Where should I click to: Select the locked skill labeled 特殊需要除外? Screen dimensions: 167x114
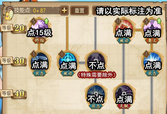(x=96, y=62)
